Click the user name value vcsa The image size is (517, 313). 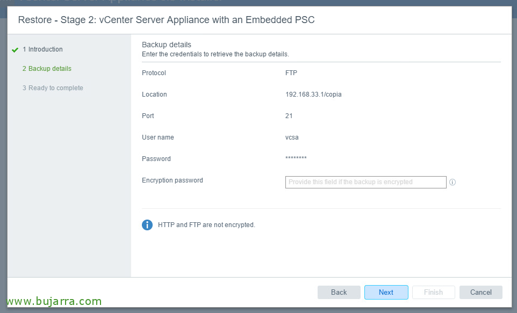point(292,137)
